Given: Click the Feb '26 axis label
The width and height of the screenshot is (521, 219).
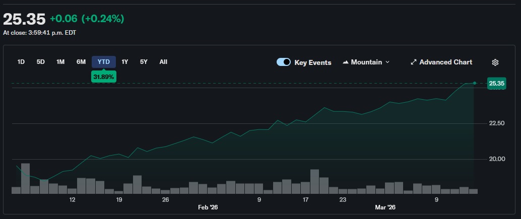Looking at the screenshot, I should (x=208, y=207).
